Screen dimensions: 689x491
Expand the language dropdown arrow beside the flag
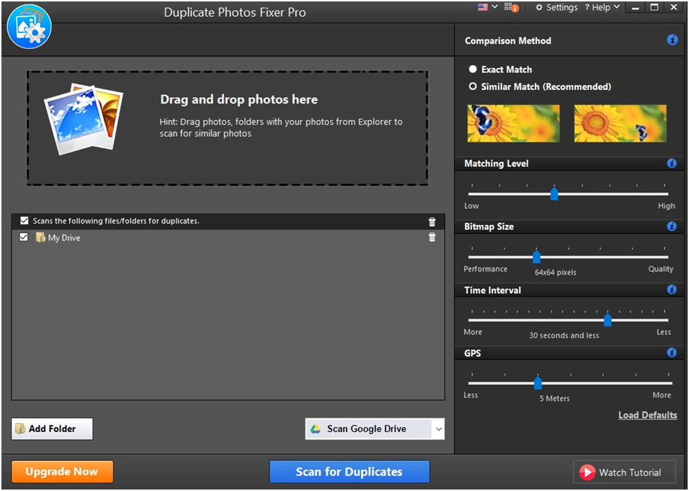click(494, 7)
